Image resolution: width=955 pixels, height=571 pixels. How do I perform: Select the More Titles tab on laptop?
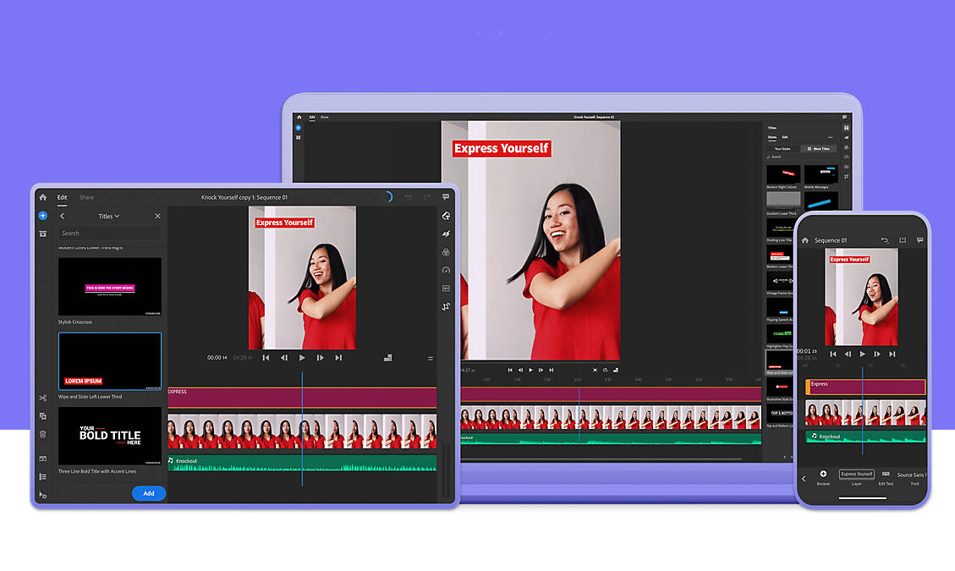[x=819, y=149]
